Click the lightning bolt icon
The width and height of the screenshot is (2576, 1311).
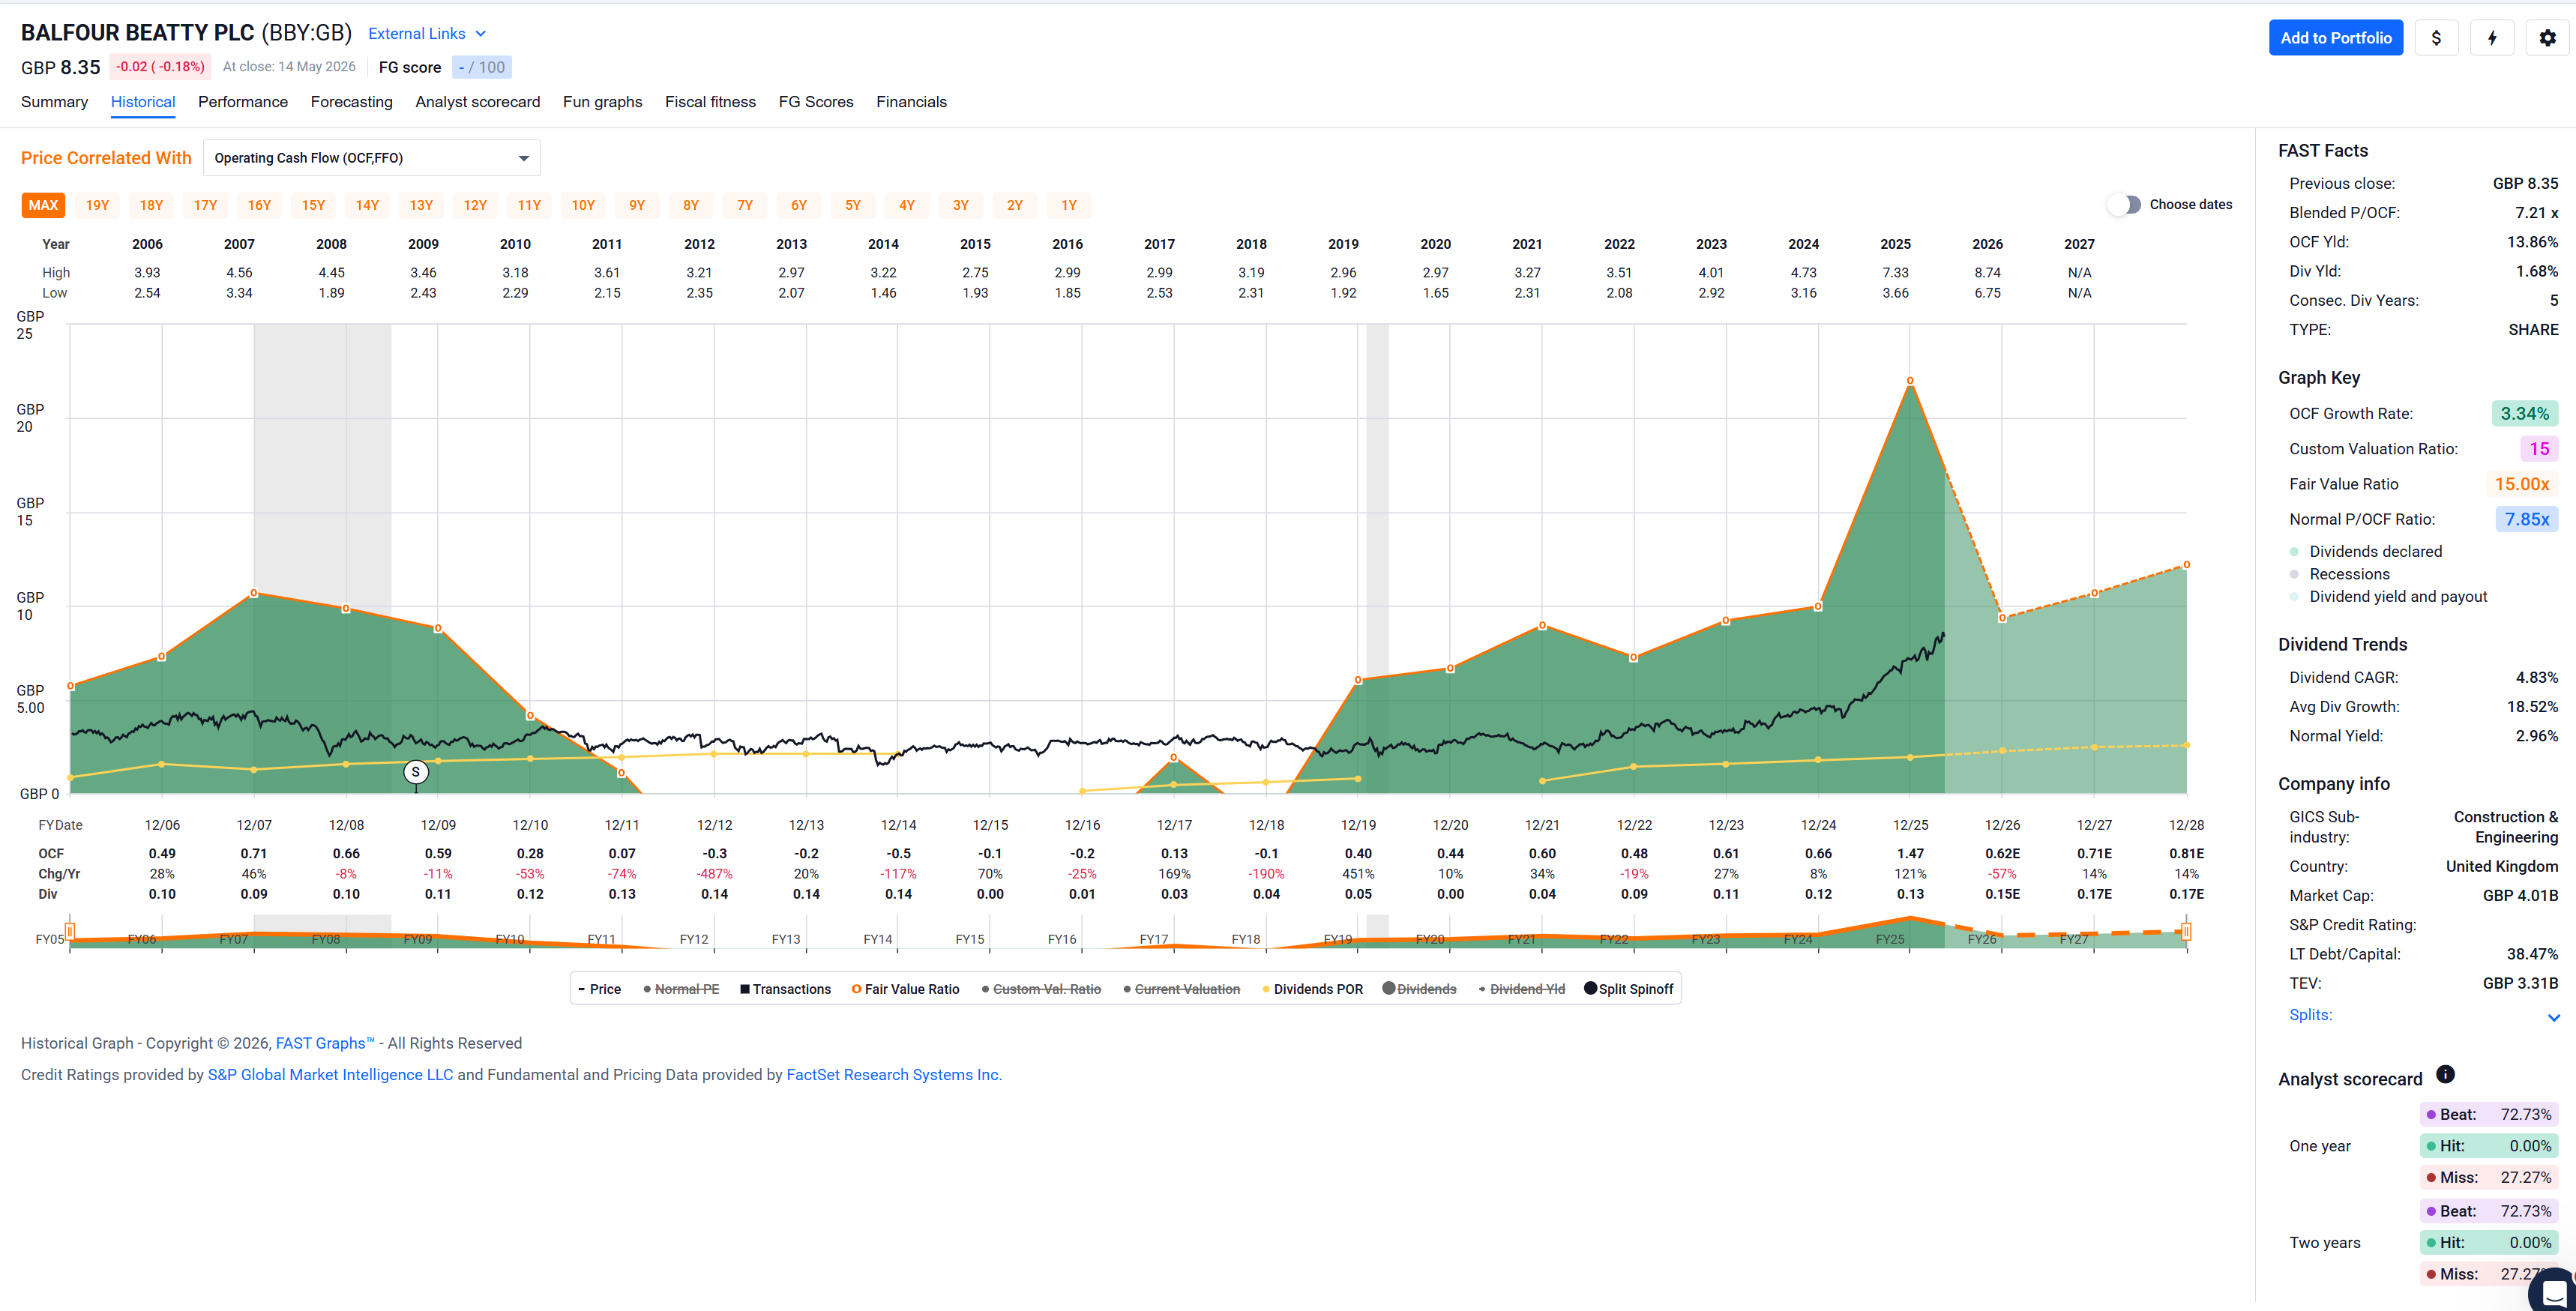click(x=2492, y=38)
